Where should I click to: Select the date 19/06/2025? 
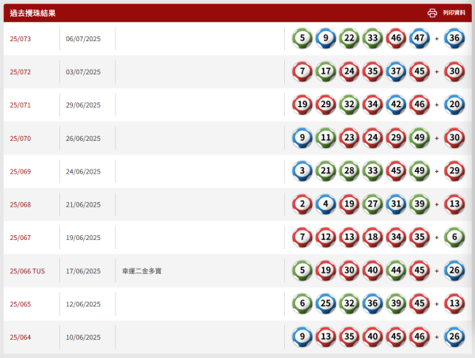point(83,238)
